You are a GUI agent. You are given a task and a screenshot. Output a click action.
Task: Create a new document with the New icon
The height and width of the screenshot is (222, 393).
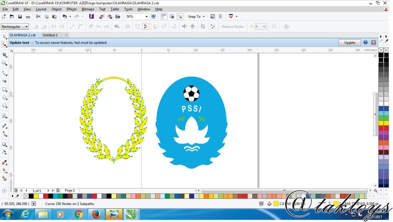point(4,17)
